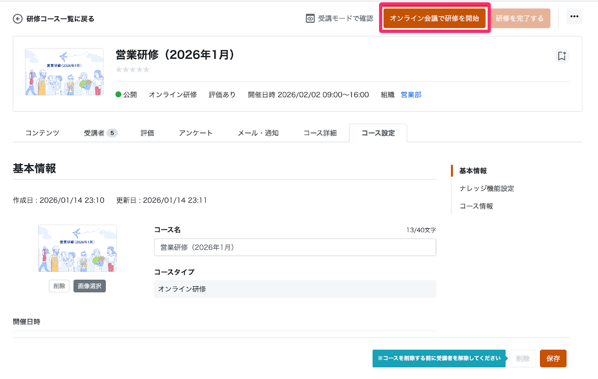Click the 5 badge on 受講者 tab
Image resolution: width=598 pixels, height=379 pixels.
112,133
